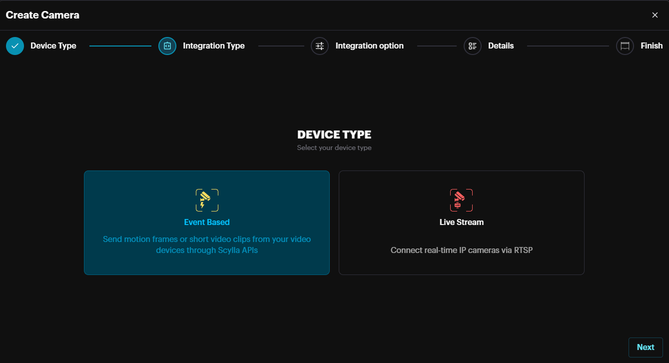Click the yellow Event Based camera icon

pyautogui.click(x=207, y=200)
